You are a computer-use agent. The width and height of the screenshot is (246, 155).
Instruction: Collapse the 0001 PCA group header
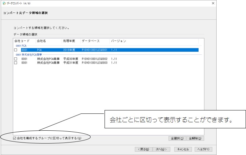click(21, 46)
